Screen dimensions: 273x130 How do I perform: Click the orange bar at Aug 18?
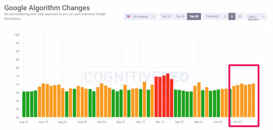tap(43, 100)
